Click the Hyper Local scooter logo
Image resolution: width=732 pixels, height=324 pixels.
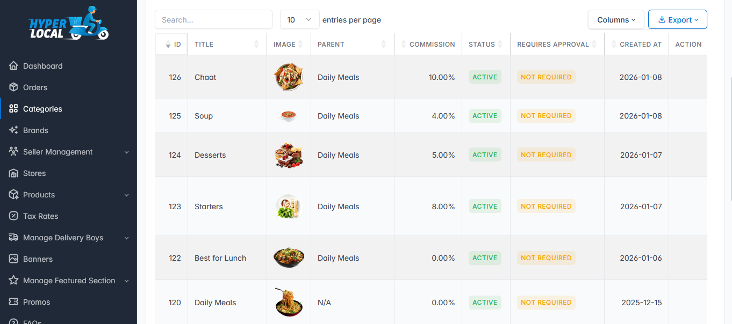pyautogui.click(x=68, y=23)
